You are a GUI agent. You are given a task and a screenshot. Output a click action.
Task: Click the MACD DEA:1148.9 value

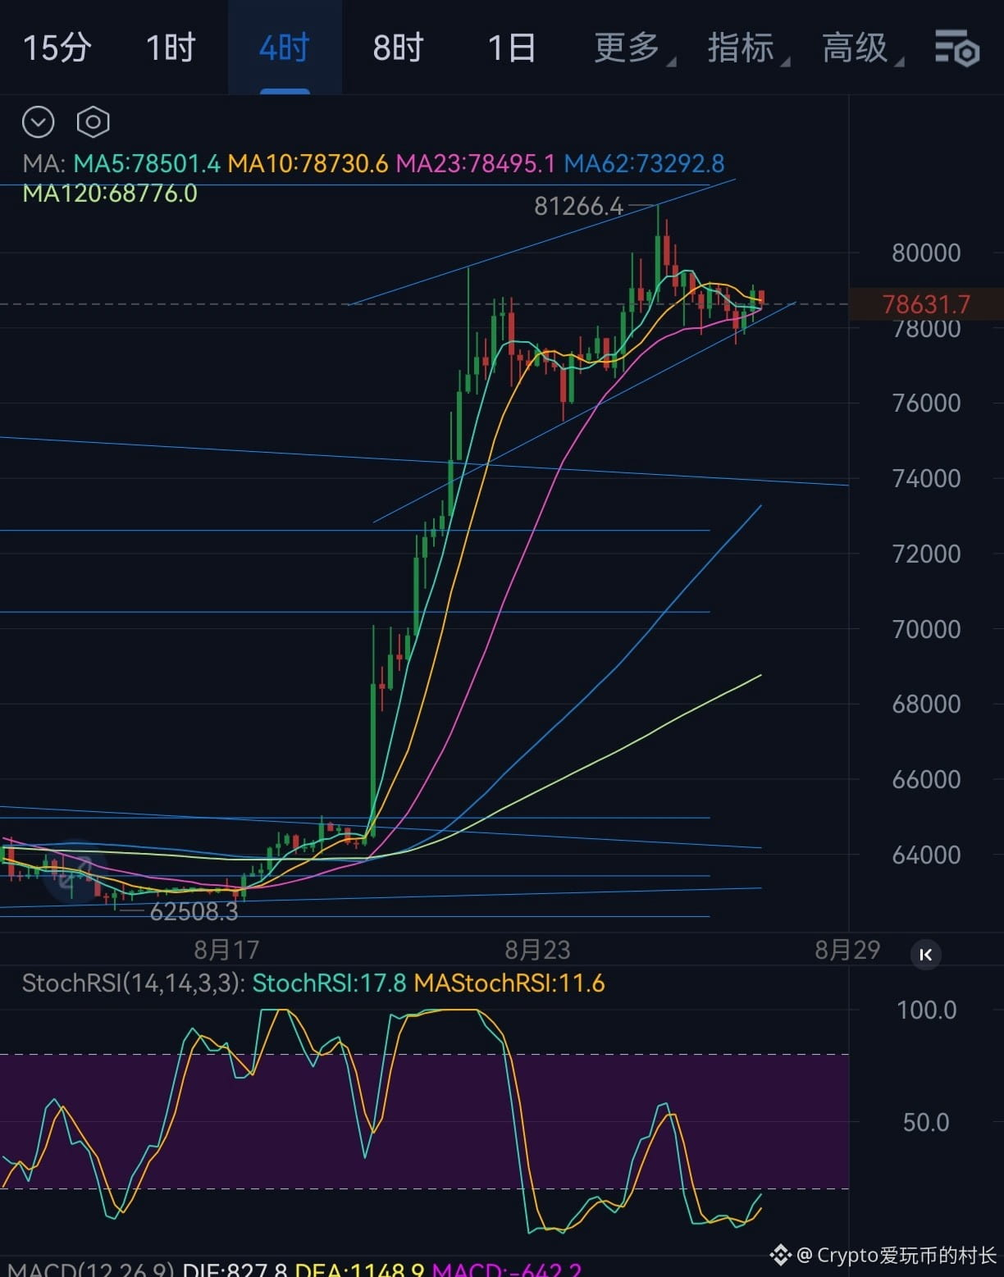coord(359,1270)
